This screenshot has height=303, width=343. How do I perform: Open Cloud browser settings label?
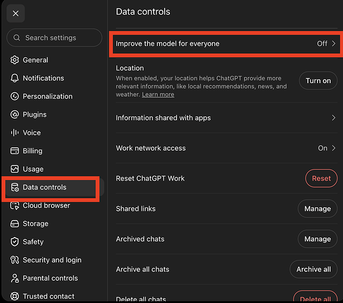(46, 205)
